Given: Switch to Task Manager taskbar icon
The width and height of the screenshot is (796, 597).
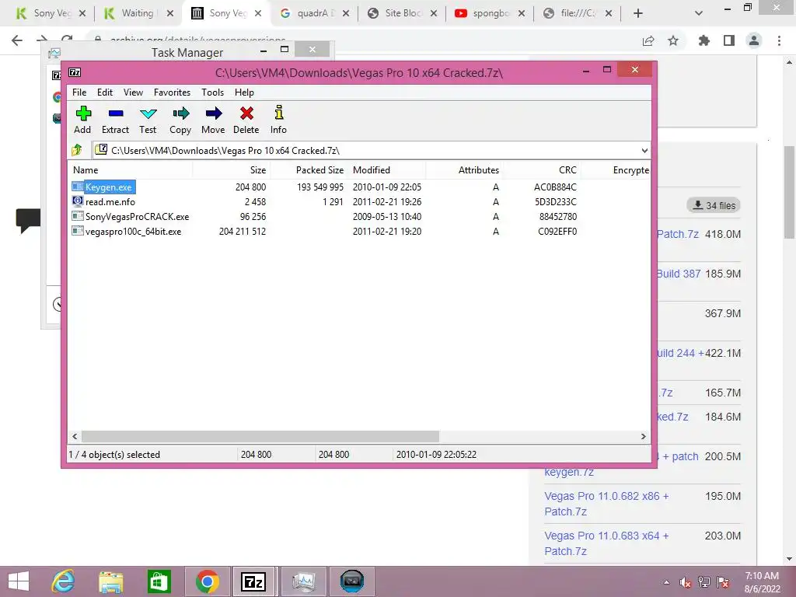Looking at the screenshot, I should click(x=304, y=581).
